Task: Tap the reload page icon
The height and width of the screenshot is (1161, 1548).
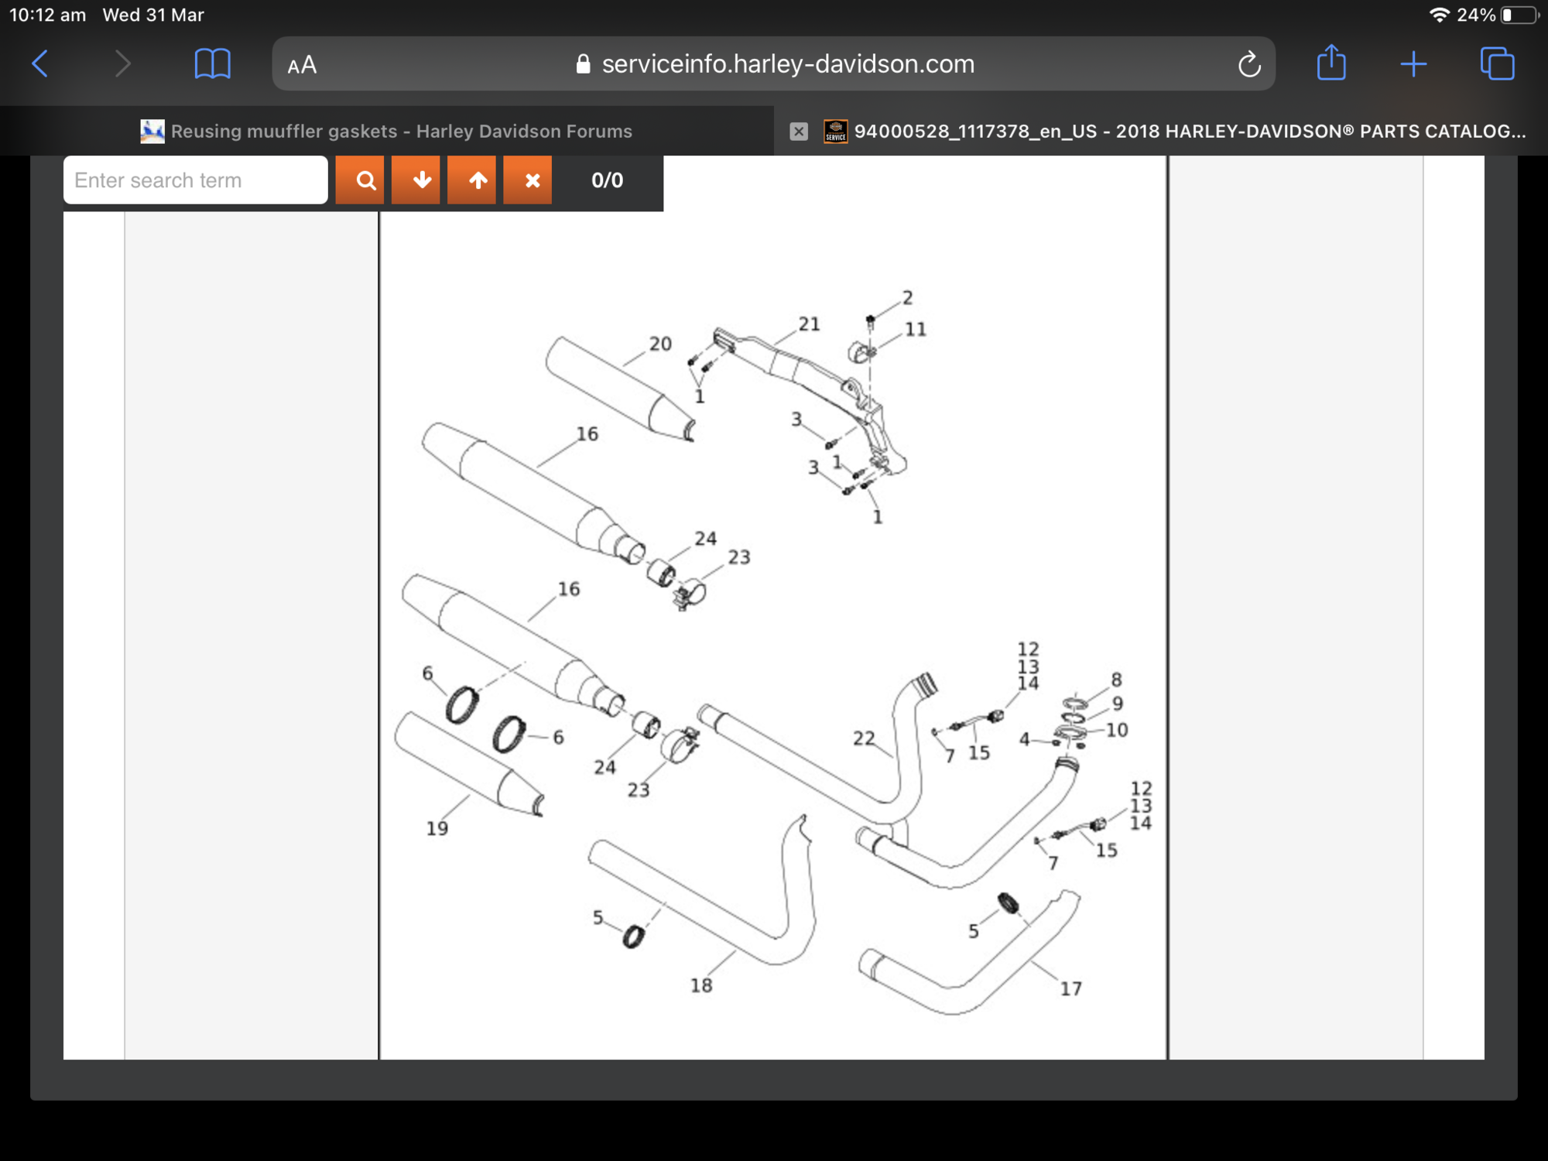Action: coord(1248,64)
